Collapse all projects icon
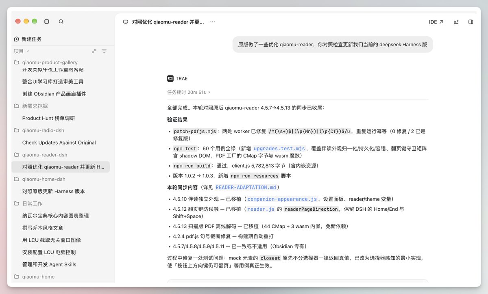The width and height of the screenshot is (488, 294). tap(94, 51)
